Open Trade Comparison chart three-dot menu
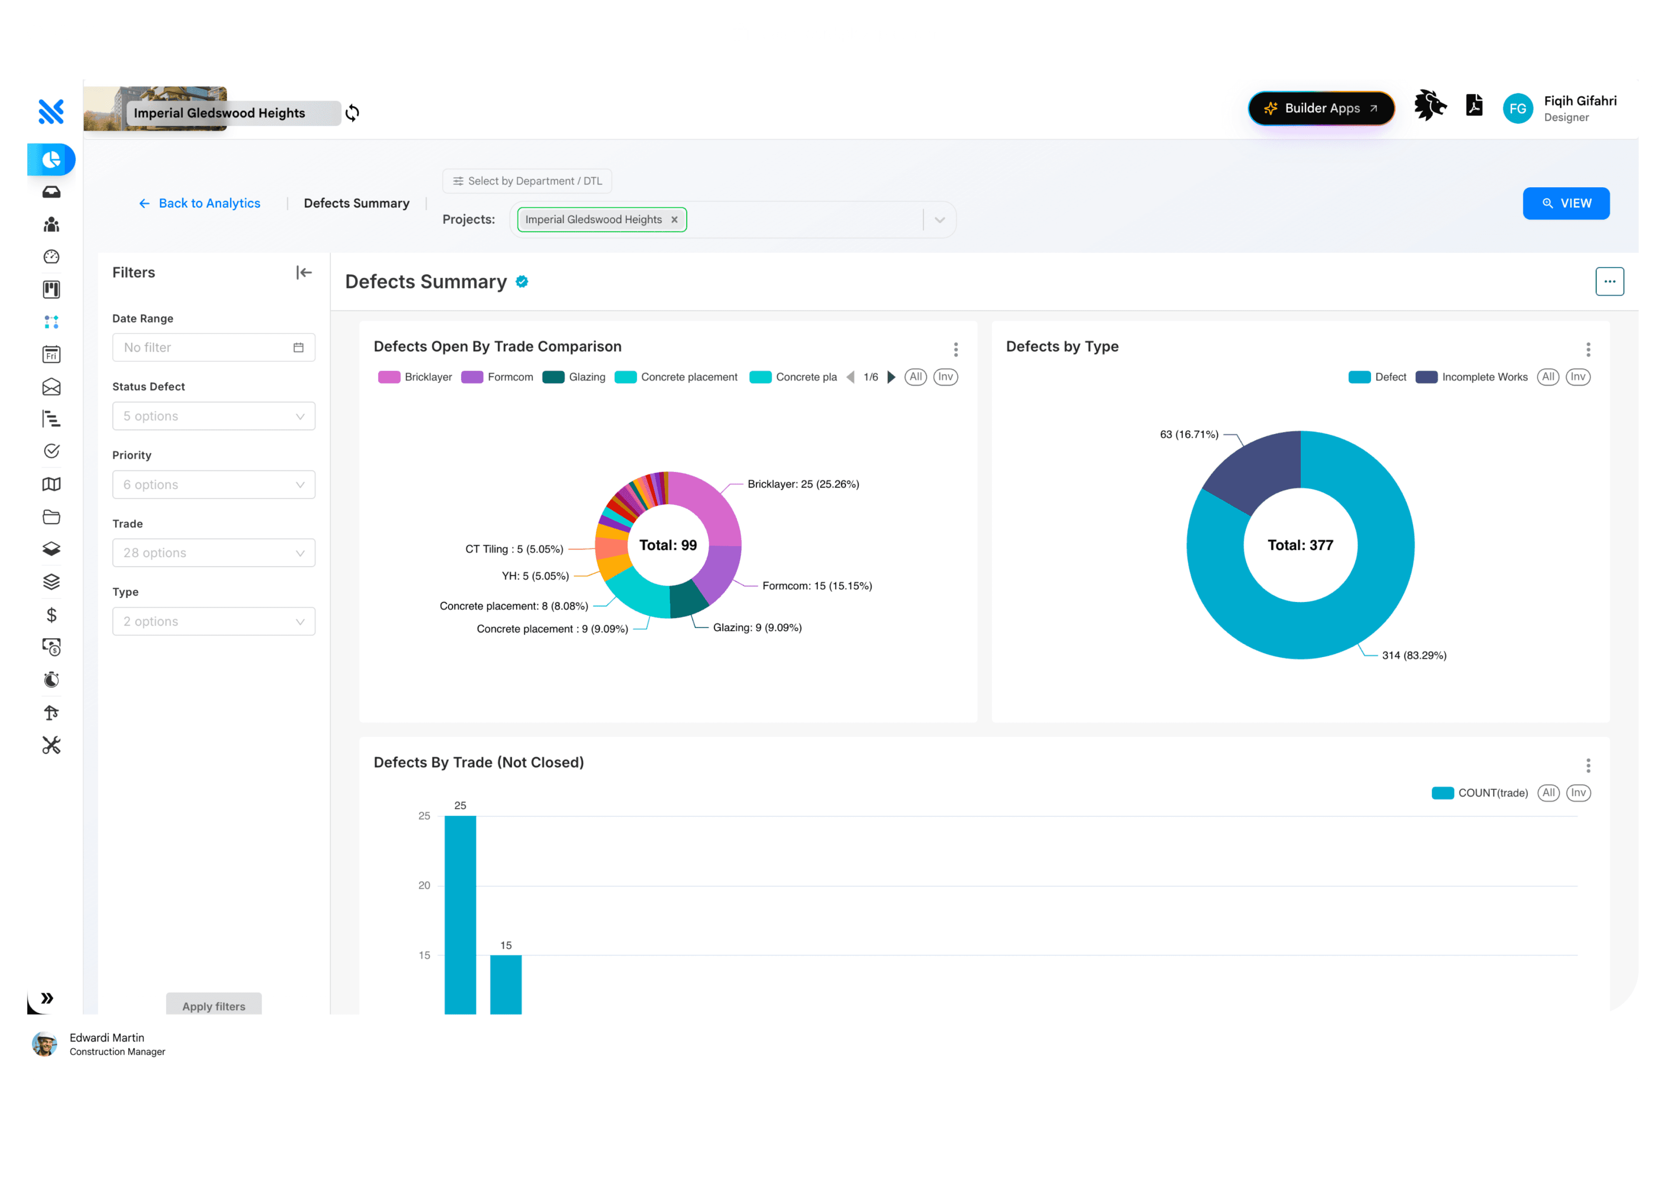Screen dimensions: 1666x1178 click(956, 350)
